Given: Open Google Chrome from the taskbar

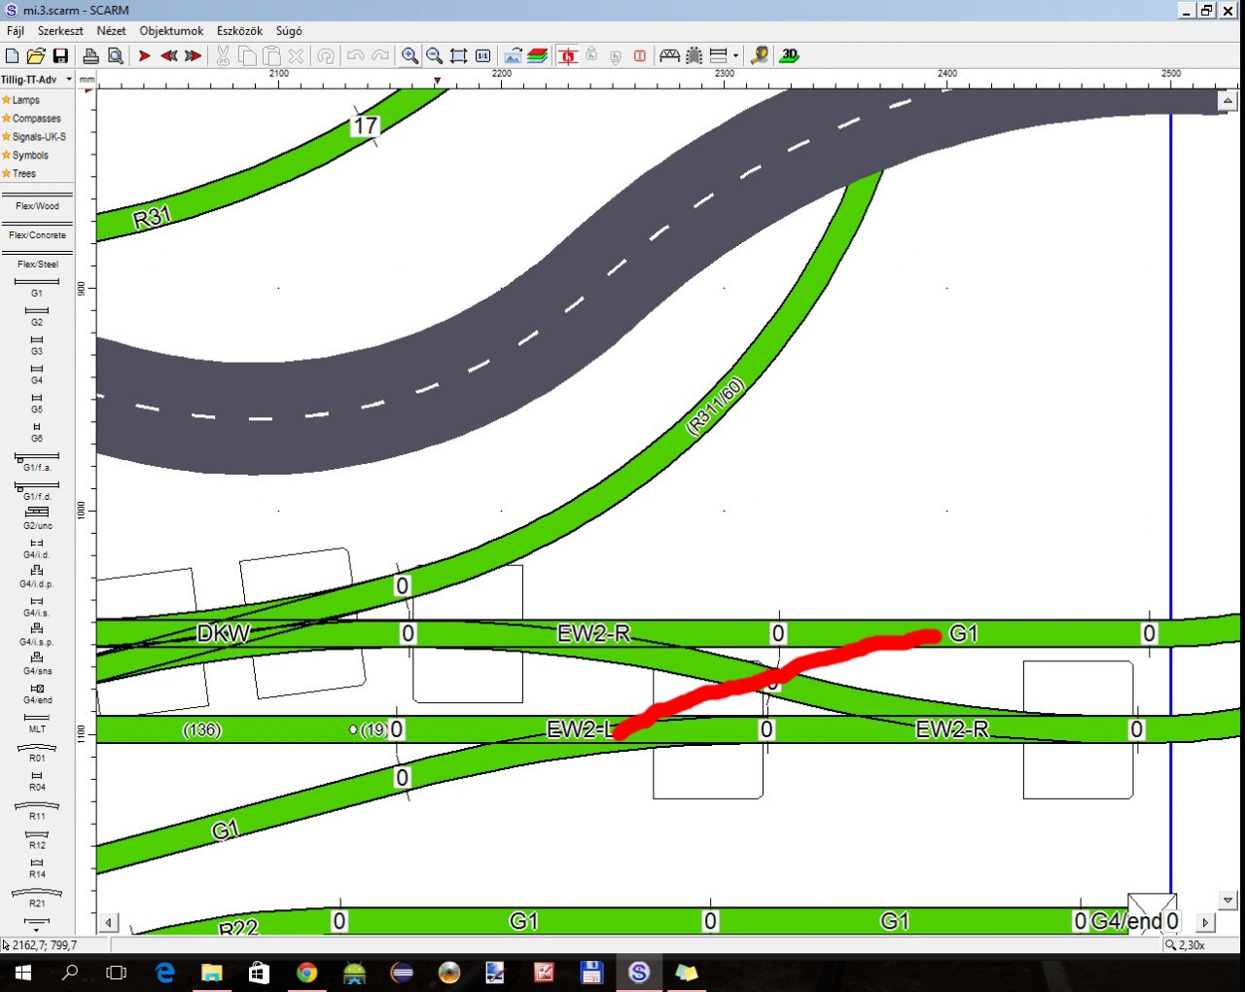Looking at the screenshot, I should click(x=306, y=973).
